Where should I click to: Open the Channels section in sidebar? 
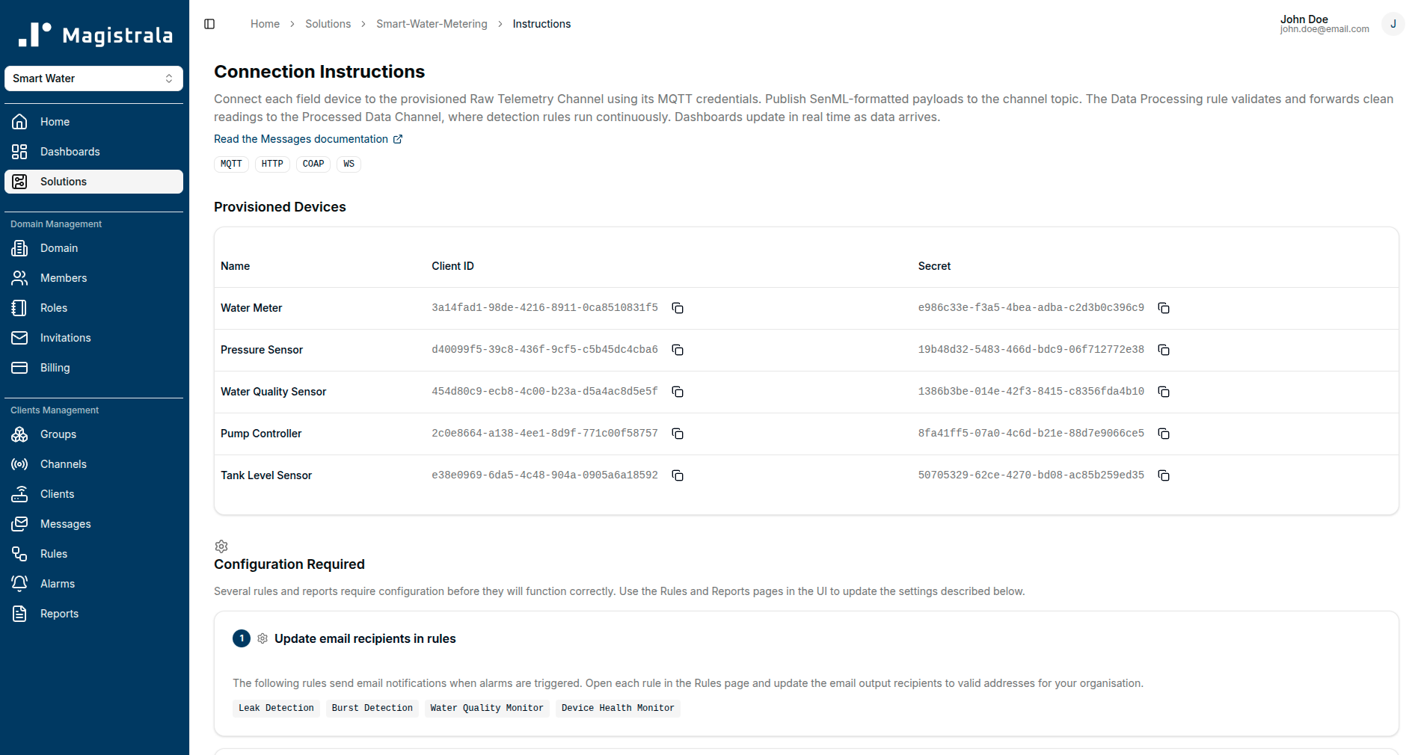[19, 463]
